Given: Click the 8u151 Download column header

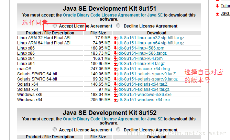Looking at the screenshot, I should [x=157, y=33].
